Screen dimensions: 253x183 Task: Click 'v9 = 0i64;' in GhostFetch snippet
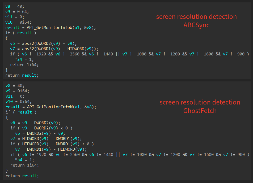(18, 91)
